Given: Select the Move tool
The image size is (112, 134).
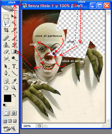Looking at the screenshot, I should [x=14, y=17].
